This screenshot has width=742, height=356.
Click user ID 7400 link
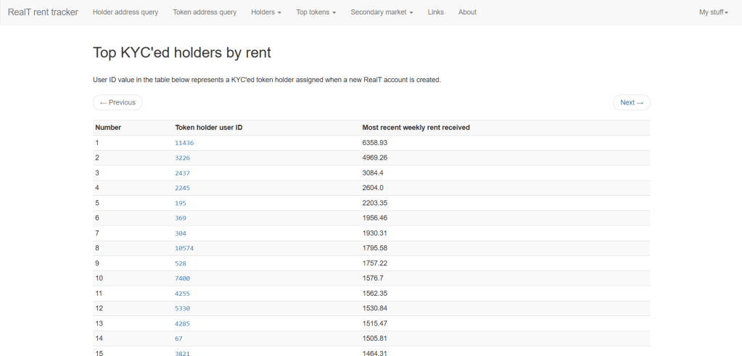click(x=182, y=278)
